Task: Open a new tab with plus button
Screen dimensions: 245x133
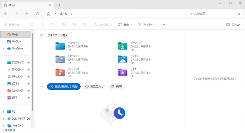Action: pyautogui.click(x=59, y=5)
